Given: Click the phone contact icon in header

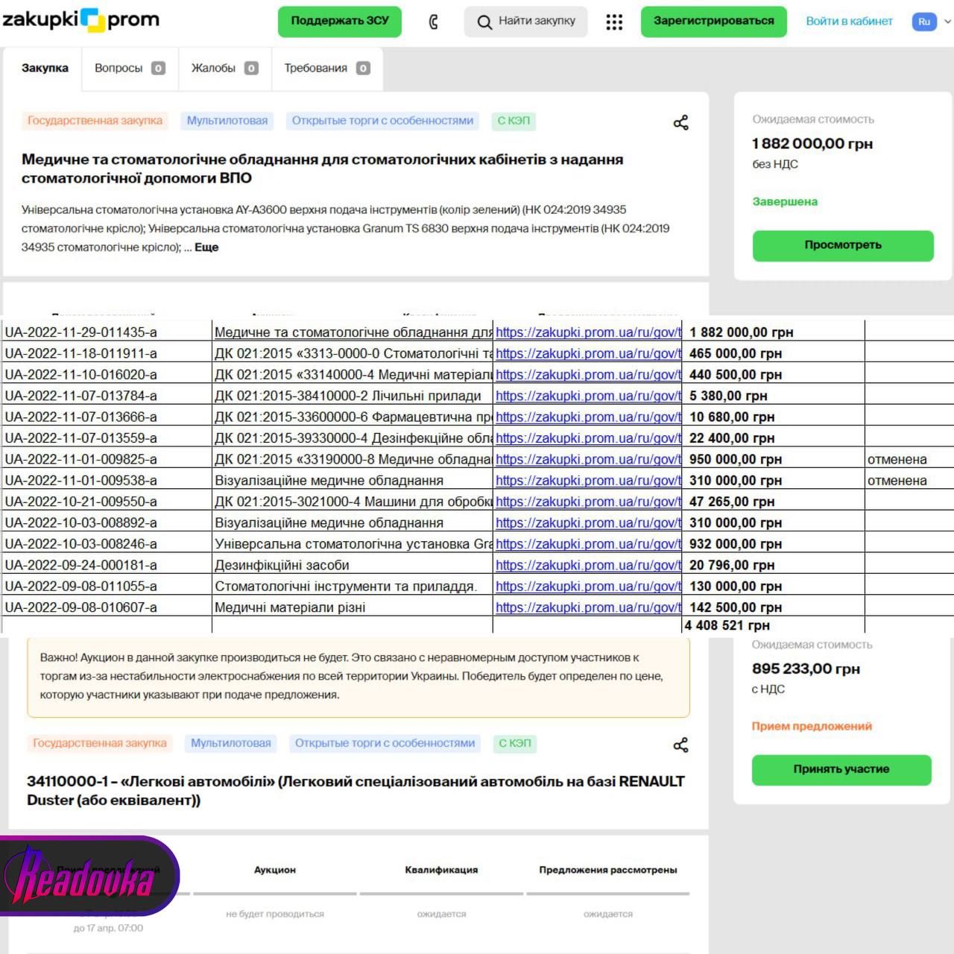Looking at the screenshot, I should [434, 22].
